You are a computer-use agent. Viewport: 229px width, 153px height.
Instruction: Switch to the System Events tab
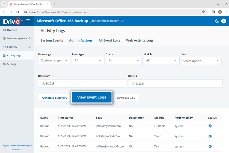coord(52,40)
